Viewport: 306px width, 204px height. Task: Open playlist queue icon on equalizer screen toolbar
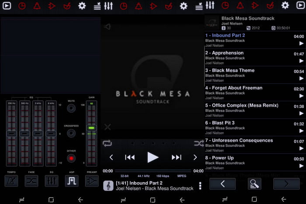point(97,6)
